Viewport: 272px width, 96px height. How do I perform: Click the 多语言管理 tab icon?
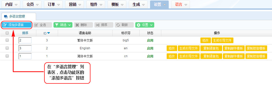6,17
